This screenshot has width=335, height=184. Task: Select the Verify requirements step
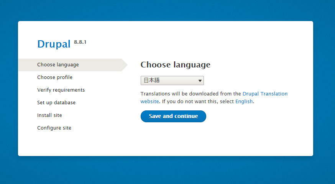[61, 90]
